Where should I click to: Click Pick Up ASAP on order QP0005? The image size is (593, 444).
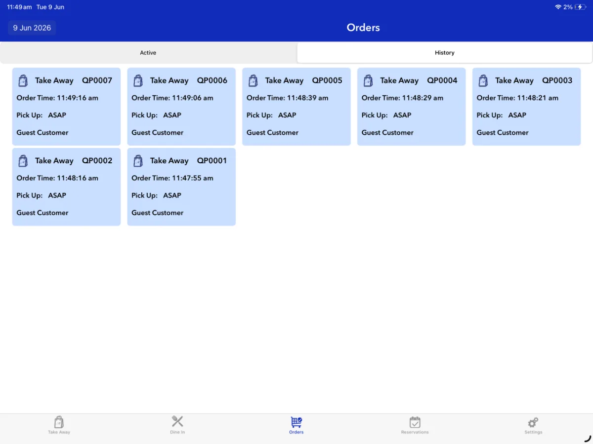point(271,115)
